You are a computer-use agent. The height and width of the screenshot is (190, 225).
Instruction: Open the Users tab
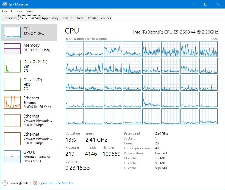[x=79, y=18]
